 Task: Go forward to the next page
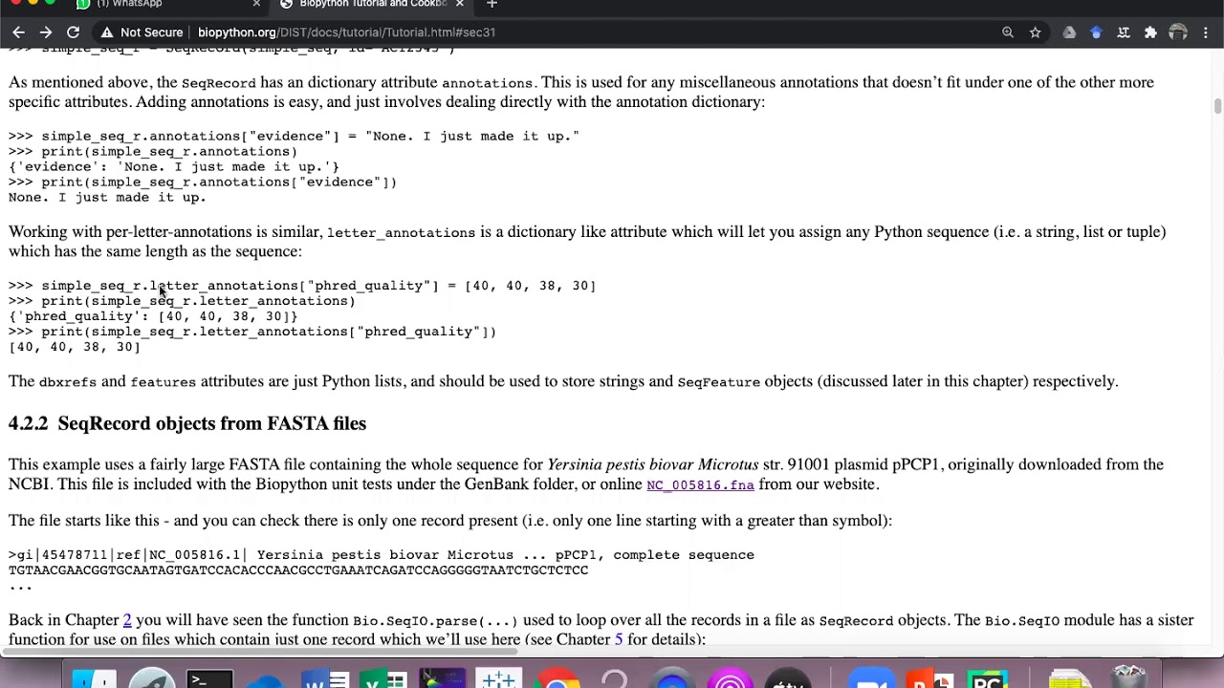pyautogui.click(x=45, y=32)
